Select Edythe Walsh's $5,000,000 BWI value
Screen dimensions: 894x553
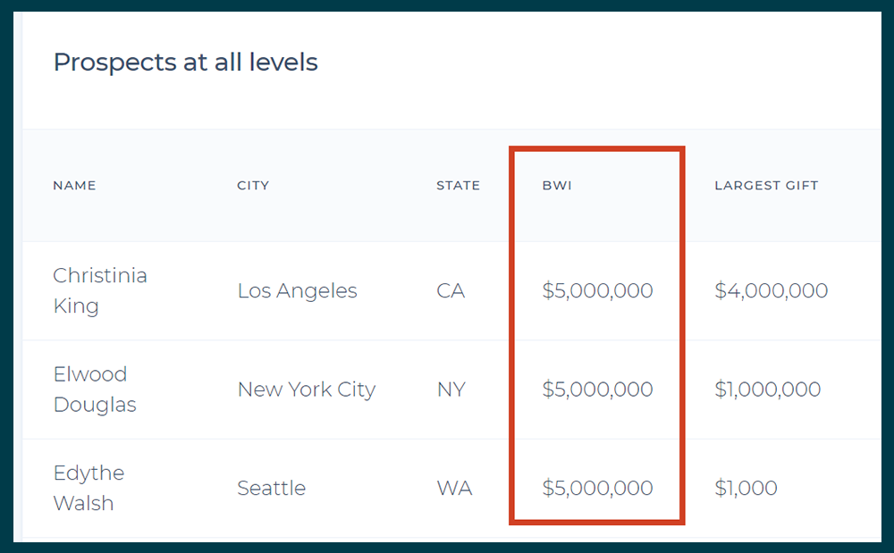pos(597,488)
